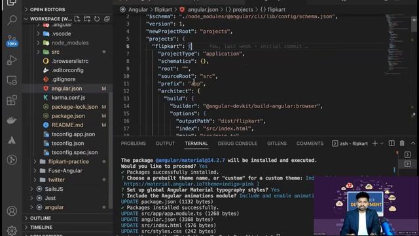Expand the .vscode folder
The width and height of the screenshot is (419, 236).
67,33
